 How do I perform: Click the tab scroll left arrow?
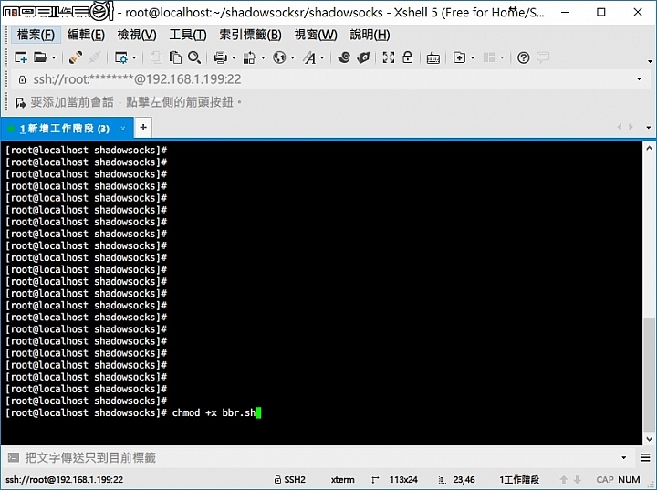620,127
